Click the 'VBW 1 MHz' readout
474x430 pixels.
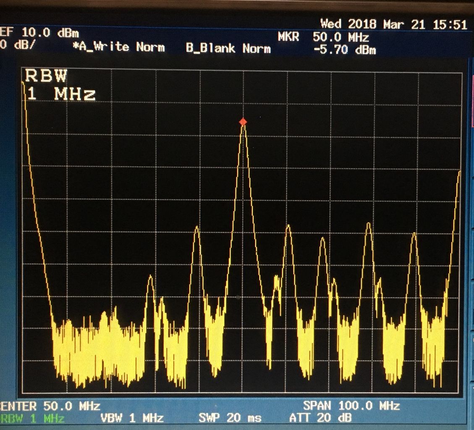point(132,418)
